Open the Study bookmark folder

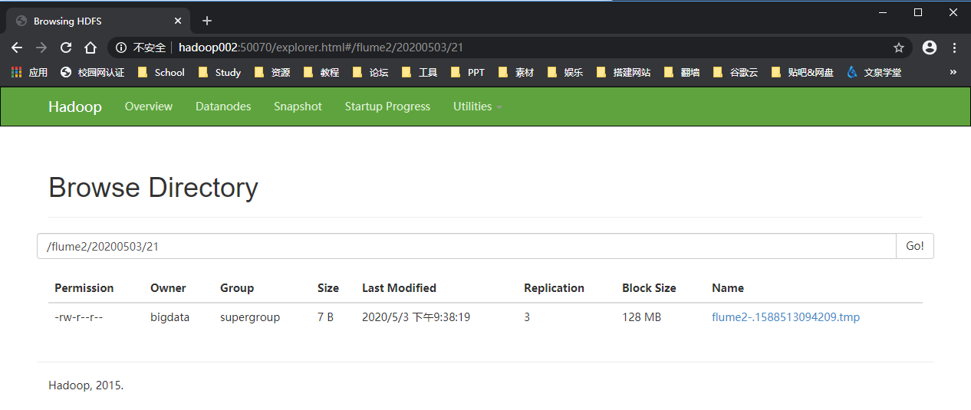click(x=219, y=72)
